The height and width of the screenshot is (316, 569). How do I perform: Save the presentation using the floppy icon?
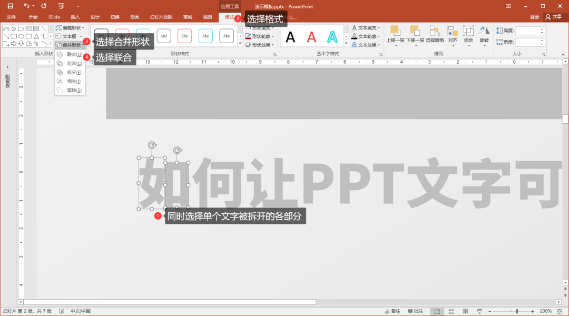point(10,6)
